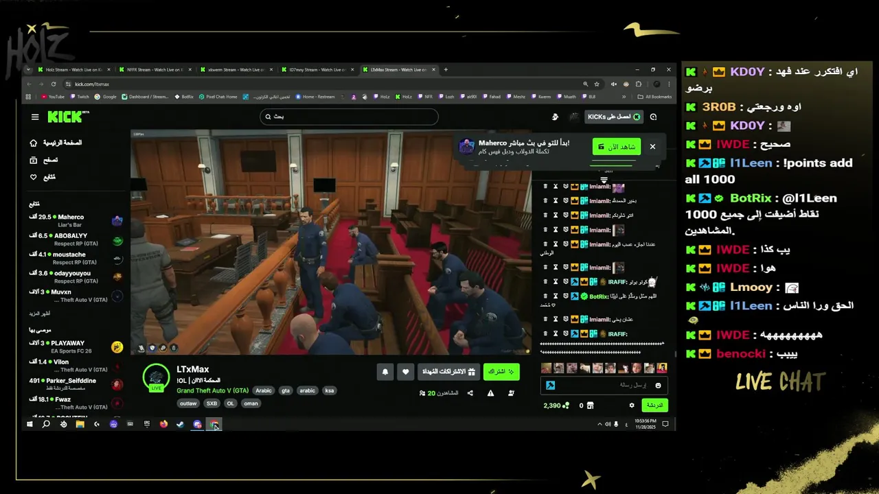Click the ban icon next to BotRix's message
This screenshot has height=494, width=879.
tap(566, 296)
